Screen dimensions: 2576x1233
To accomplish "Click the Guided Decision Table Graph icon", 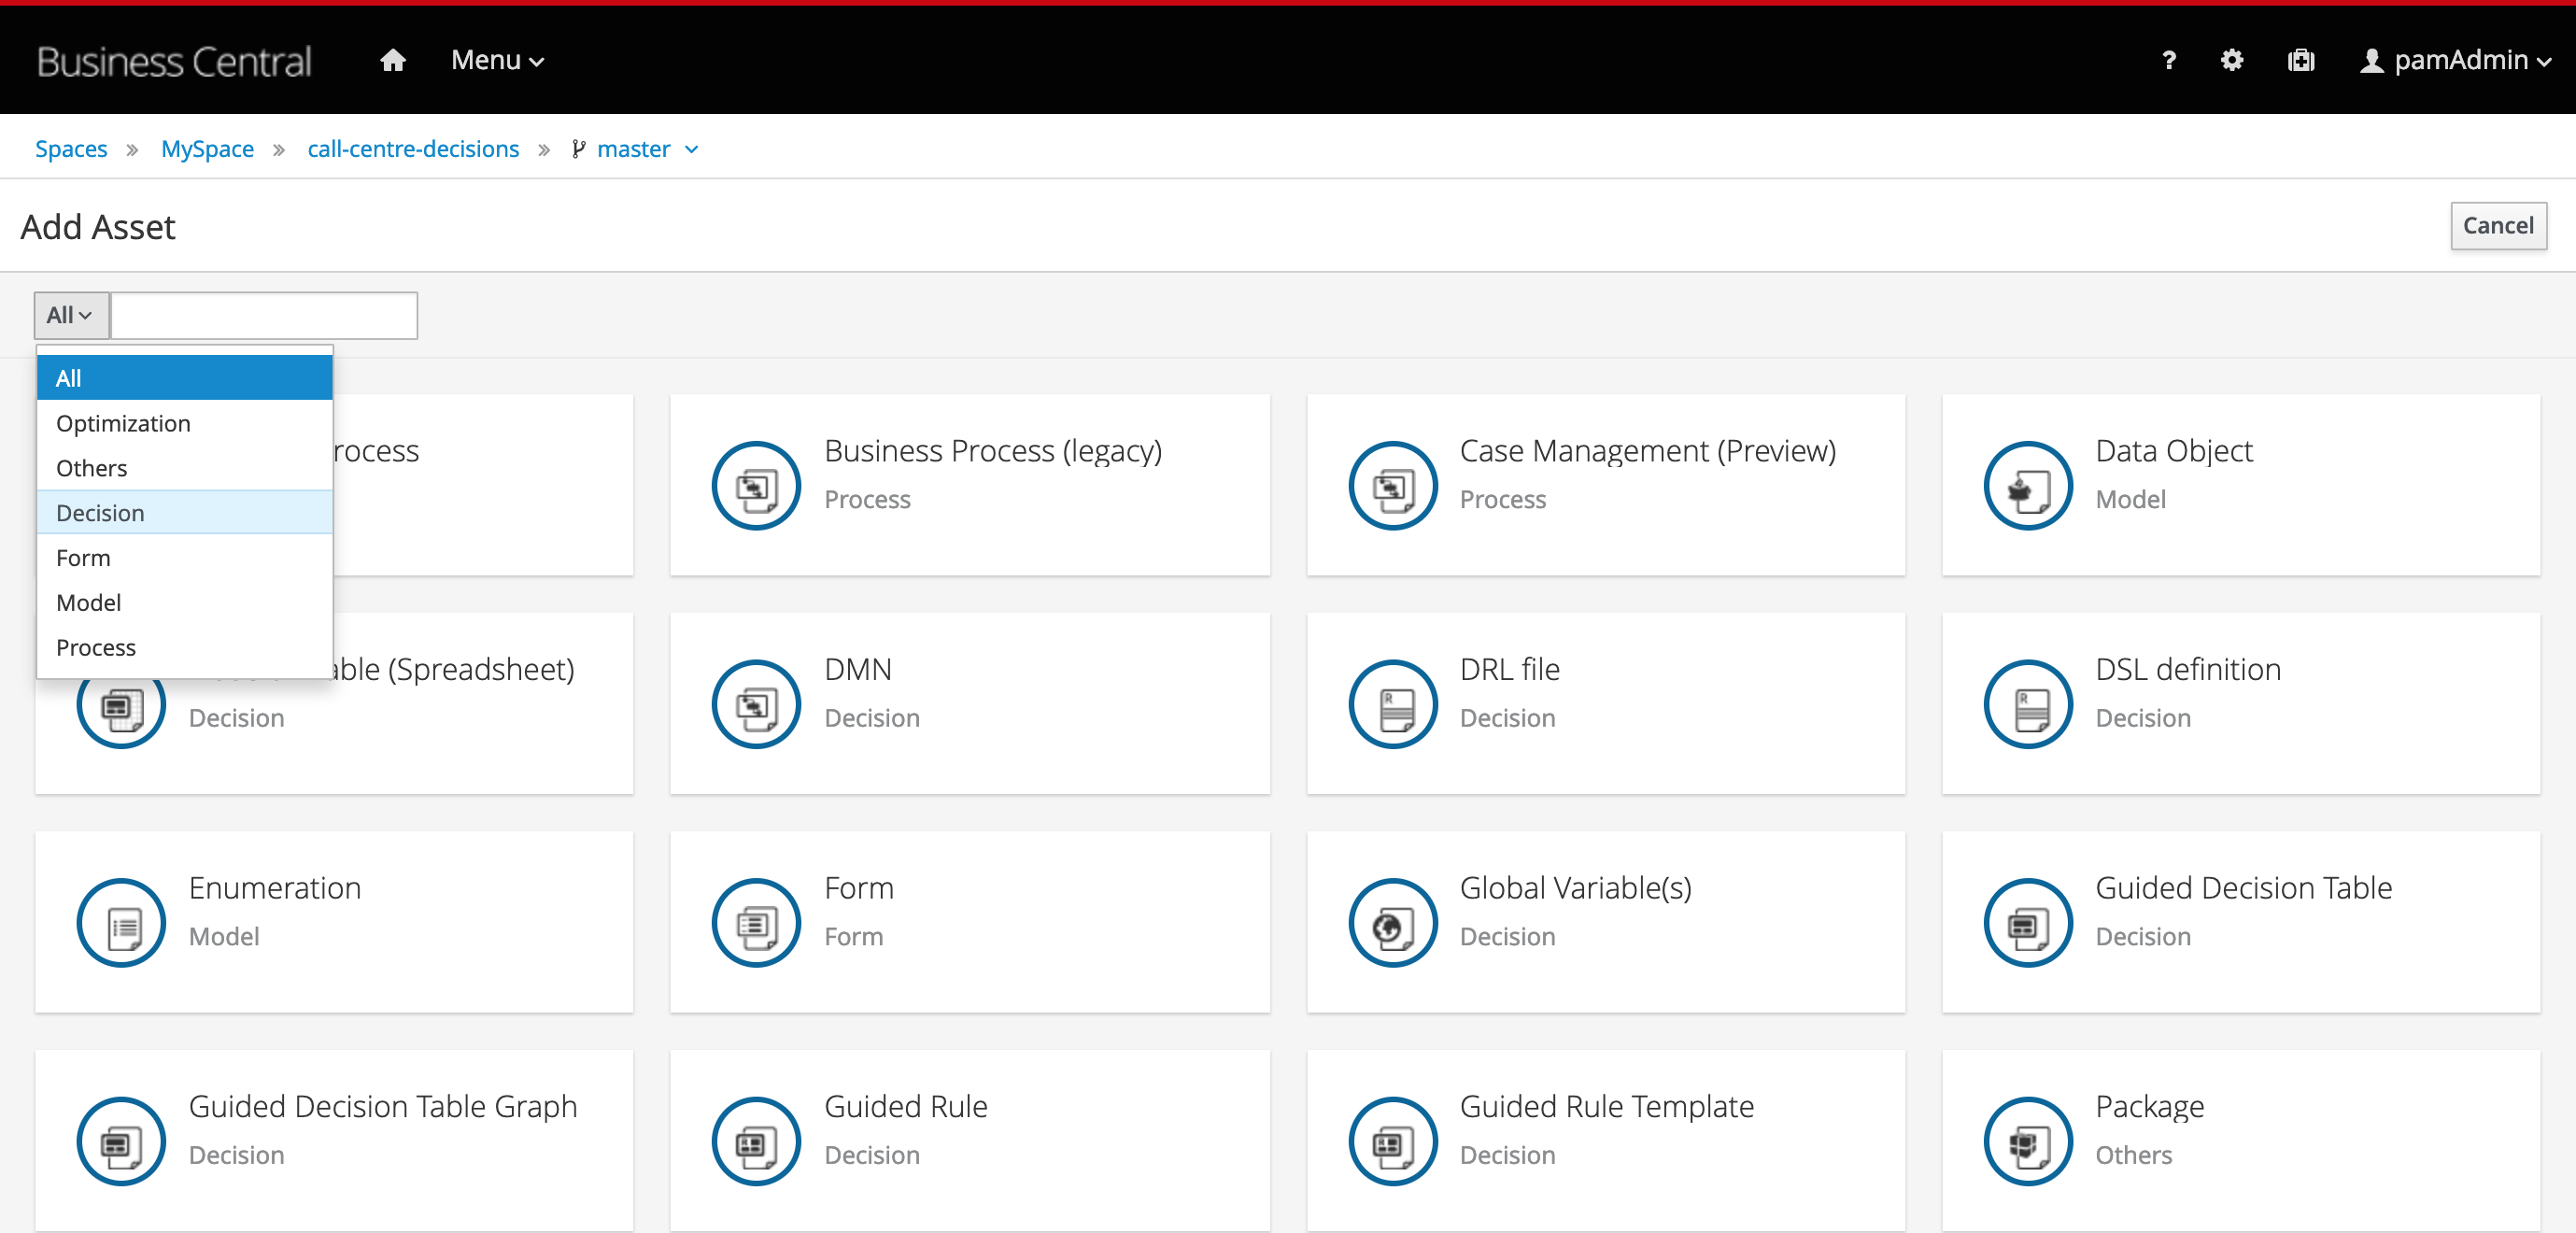I will tap(121, 1141).
